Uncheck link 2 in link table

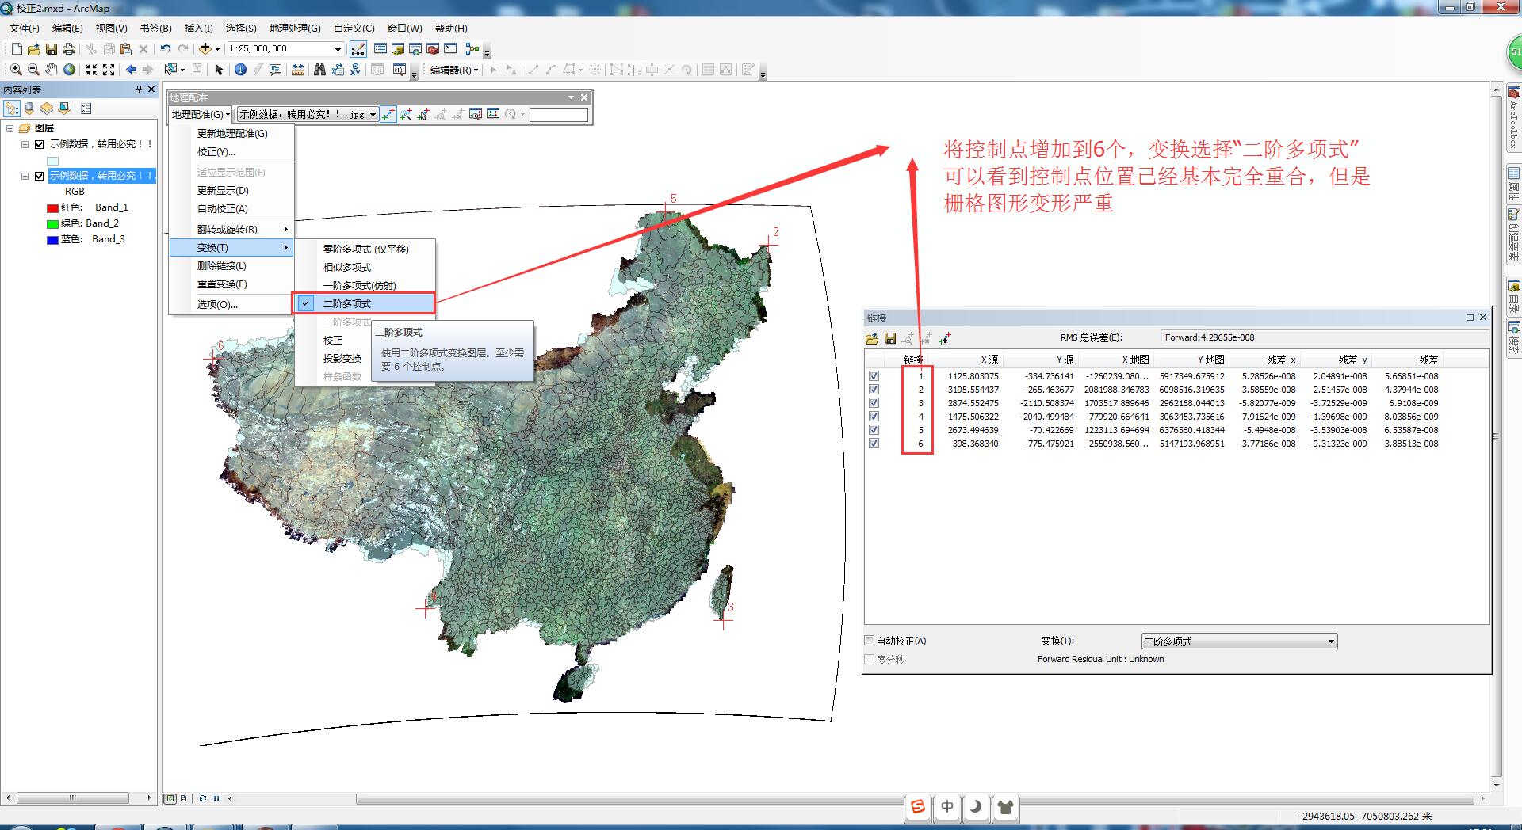[x=874, y=390]
